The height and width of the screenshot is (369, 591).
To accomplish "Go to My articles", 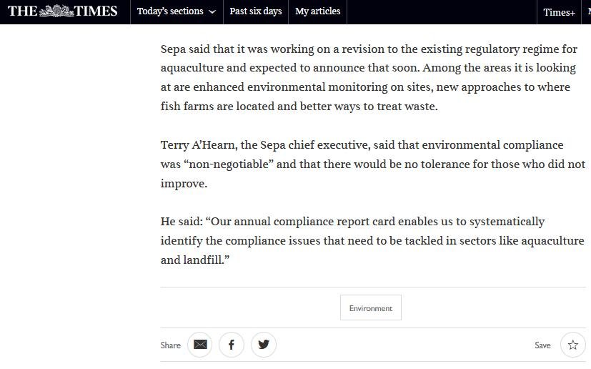I will (317, 11).
